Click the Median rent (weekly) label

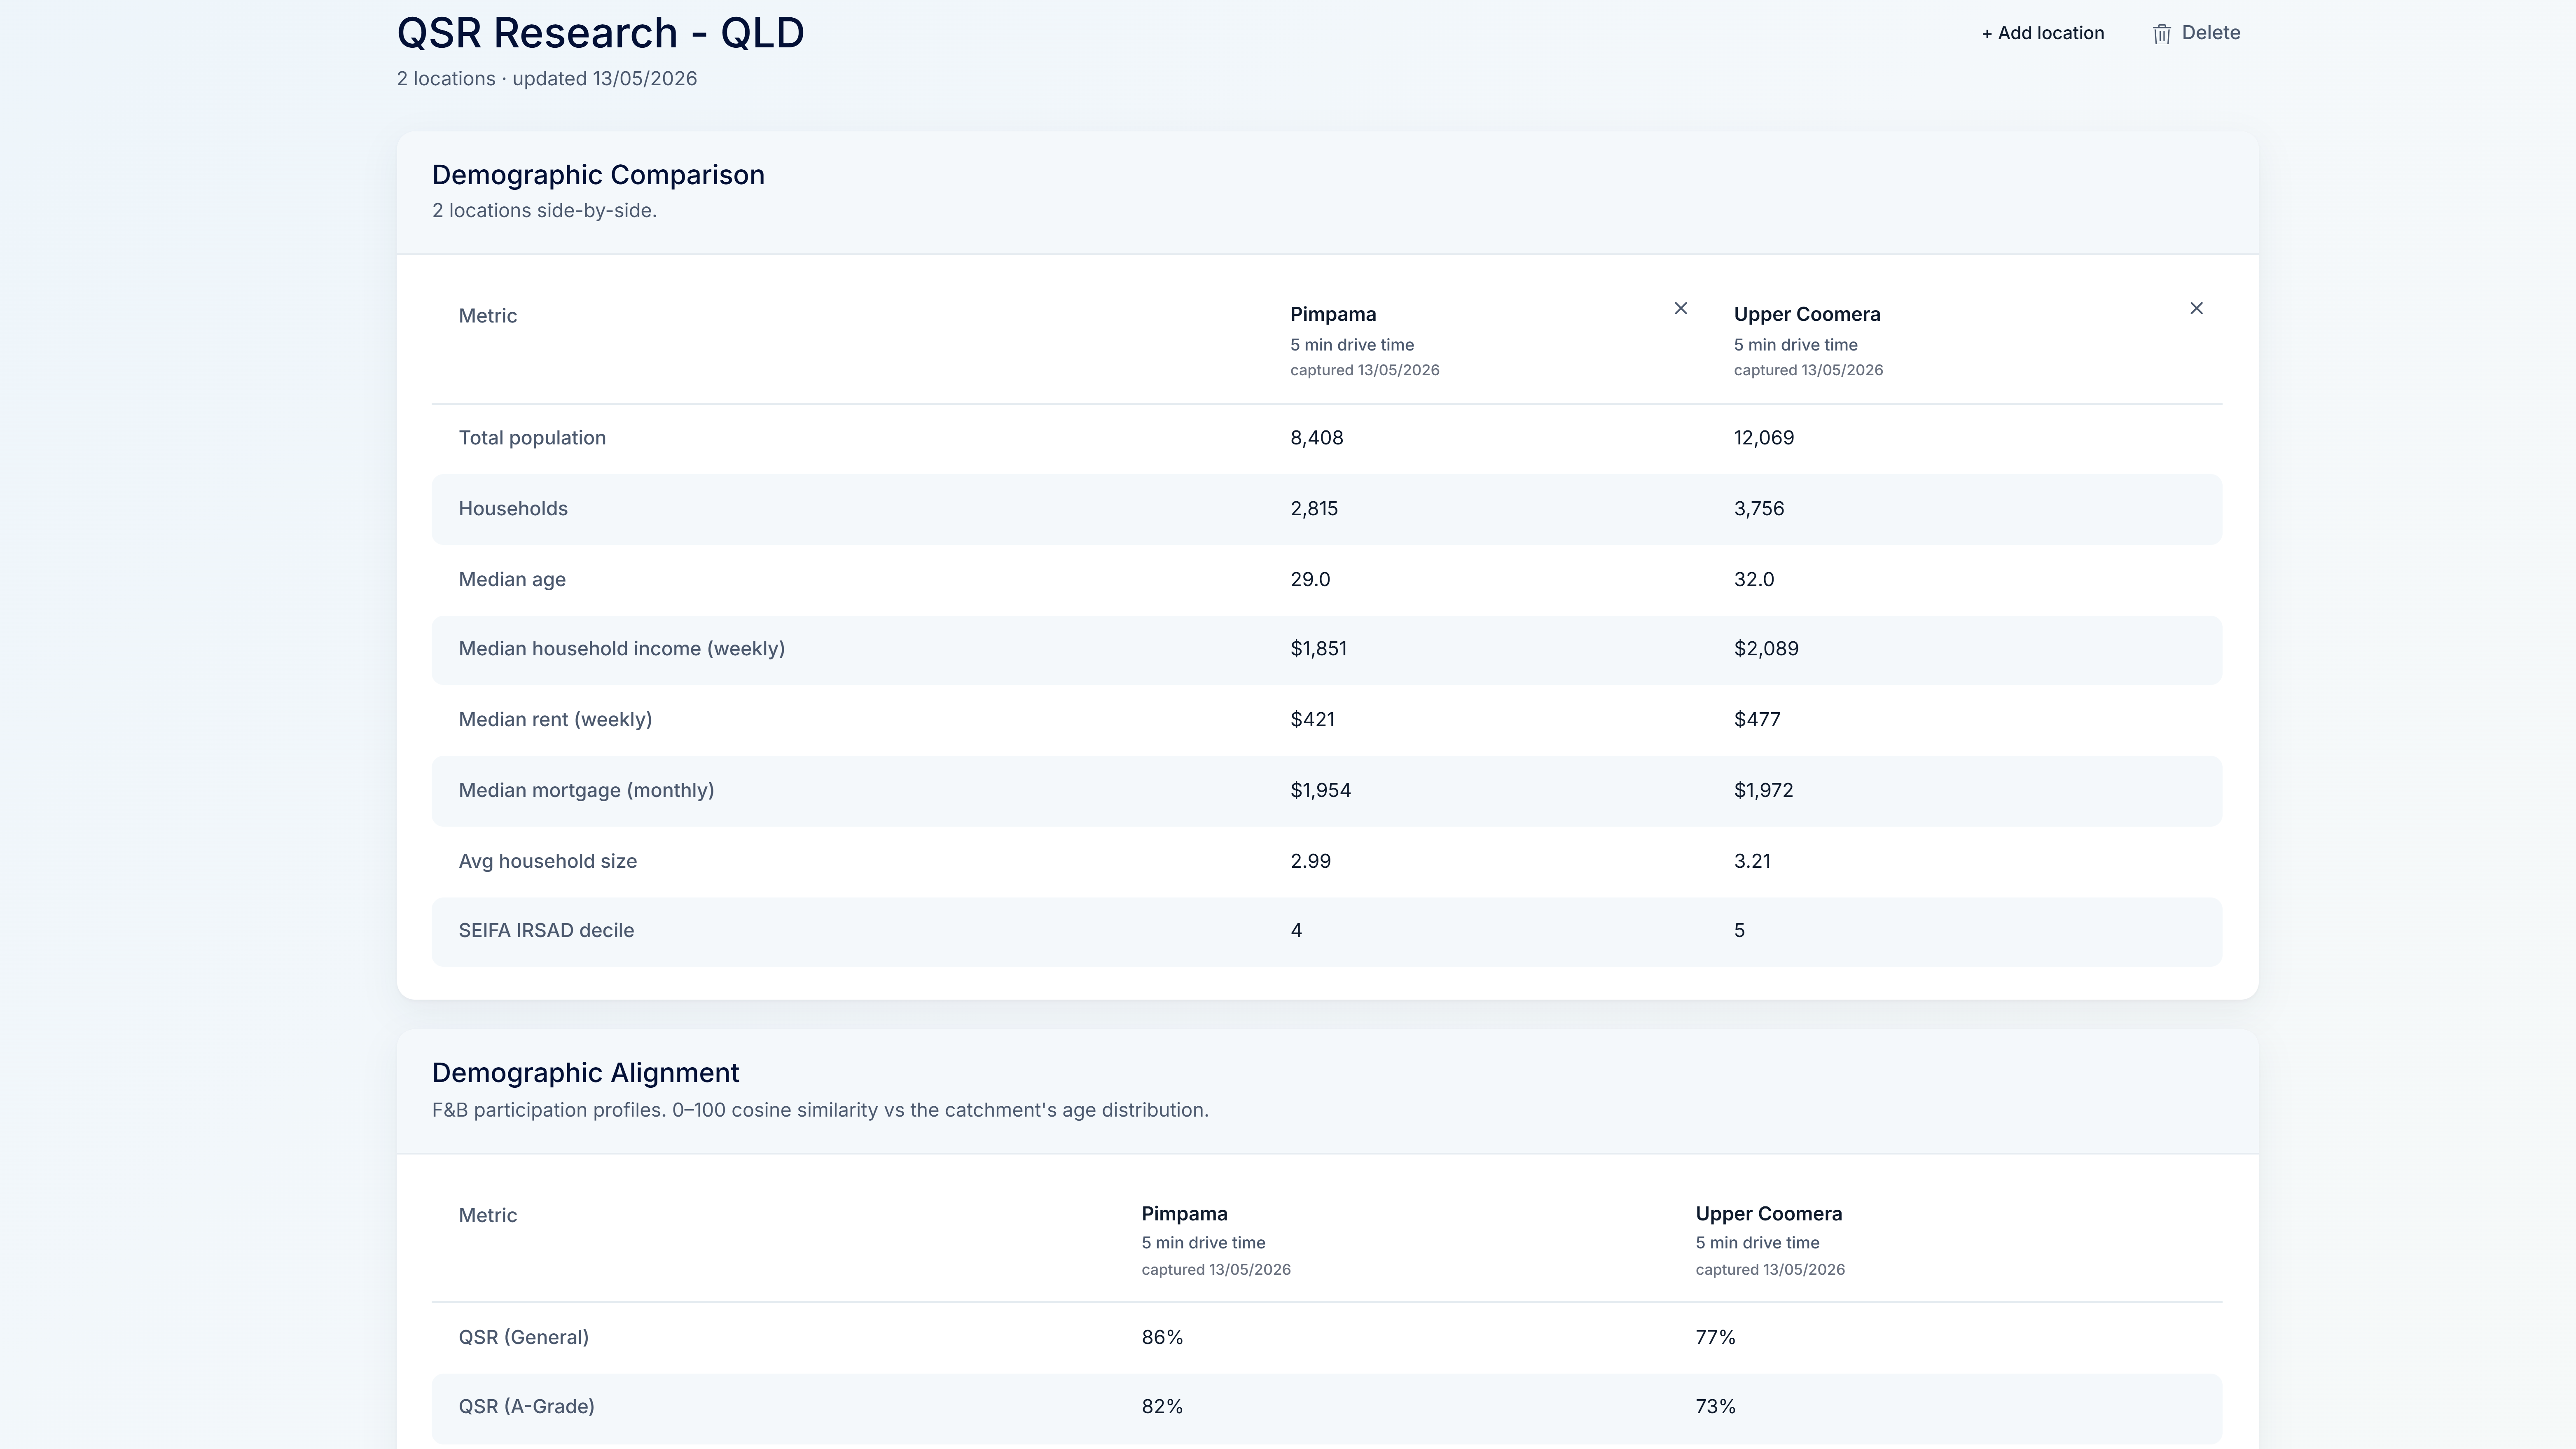[555, 720]
